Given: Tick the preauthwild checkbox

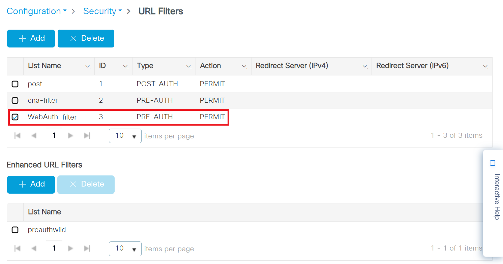Looking at the screenshot, I should [x=15, y=230].
